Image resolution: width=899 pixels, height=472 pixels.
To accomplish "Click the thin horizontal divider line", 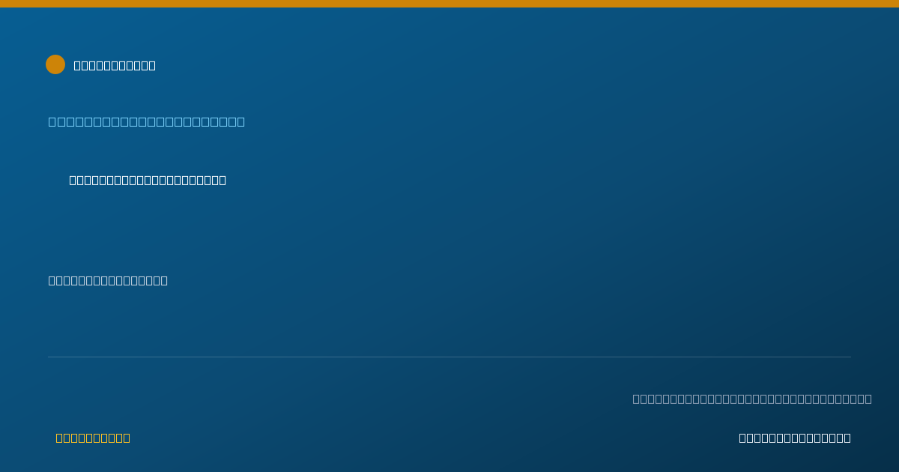I will pos(449,357).
